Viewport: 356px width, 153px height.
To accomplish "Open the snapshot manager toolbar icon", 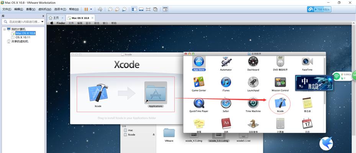I will pyautogui.click(x=124, y=9).
